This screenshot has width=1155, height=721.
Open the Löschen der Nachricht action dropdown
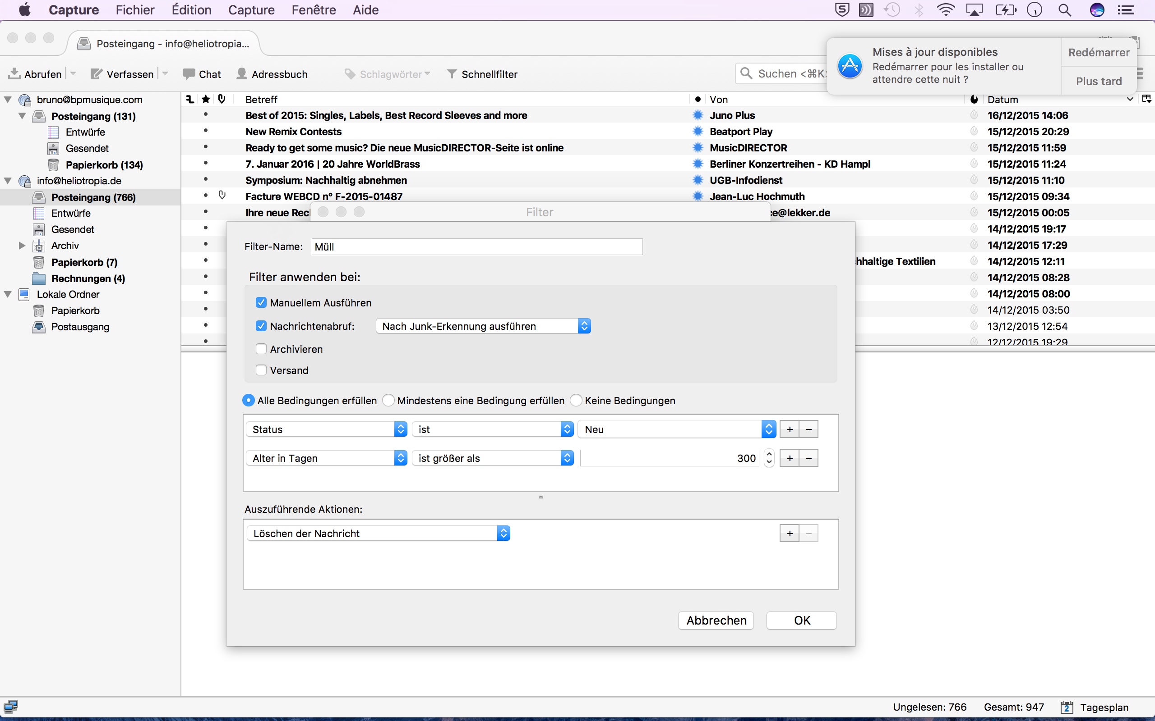pyautogui.click(x=379, y=533)
